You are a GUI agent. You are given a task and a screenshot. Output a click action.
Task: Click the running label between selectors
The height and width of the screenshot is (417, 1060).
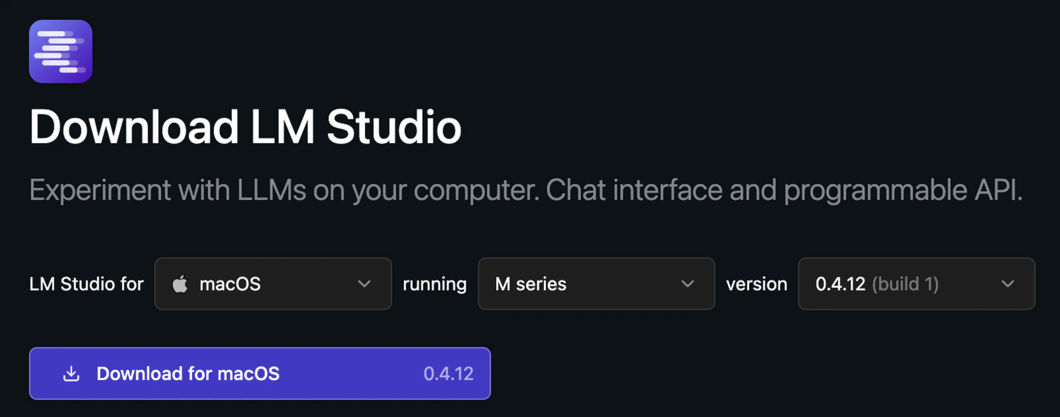[434, 284]
